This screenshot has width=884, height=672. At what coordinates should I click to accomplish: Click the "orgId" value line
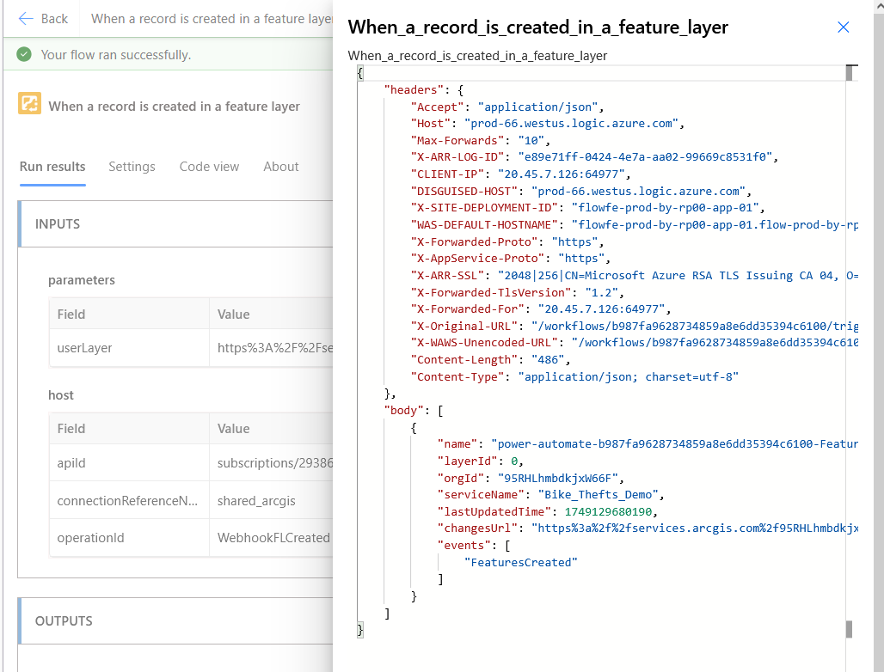(530, 478)
